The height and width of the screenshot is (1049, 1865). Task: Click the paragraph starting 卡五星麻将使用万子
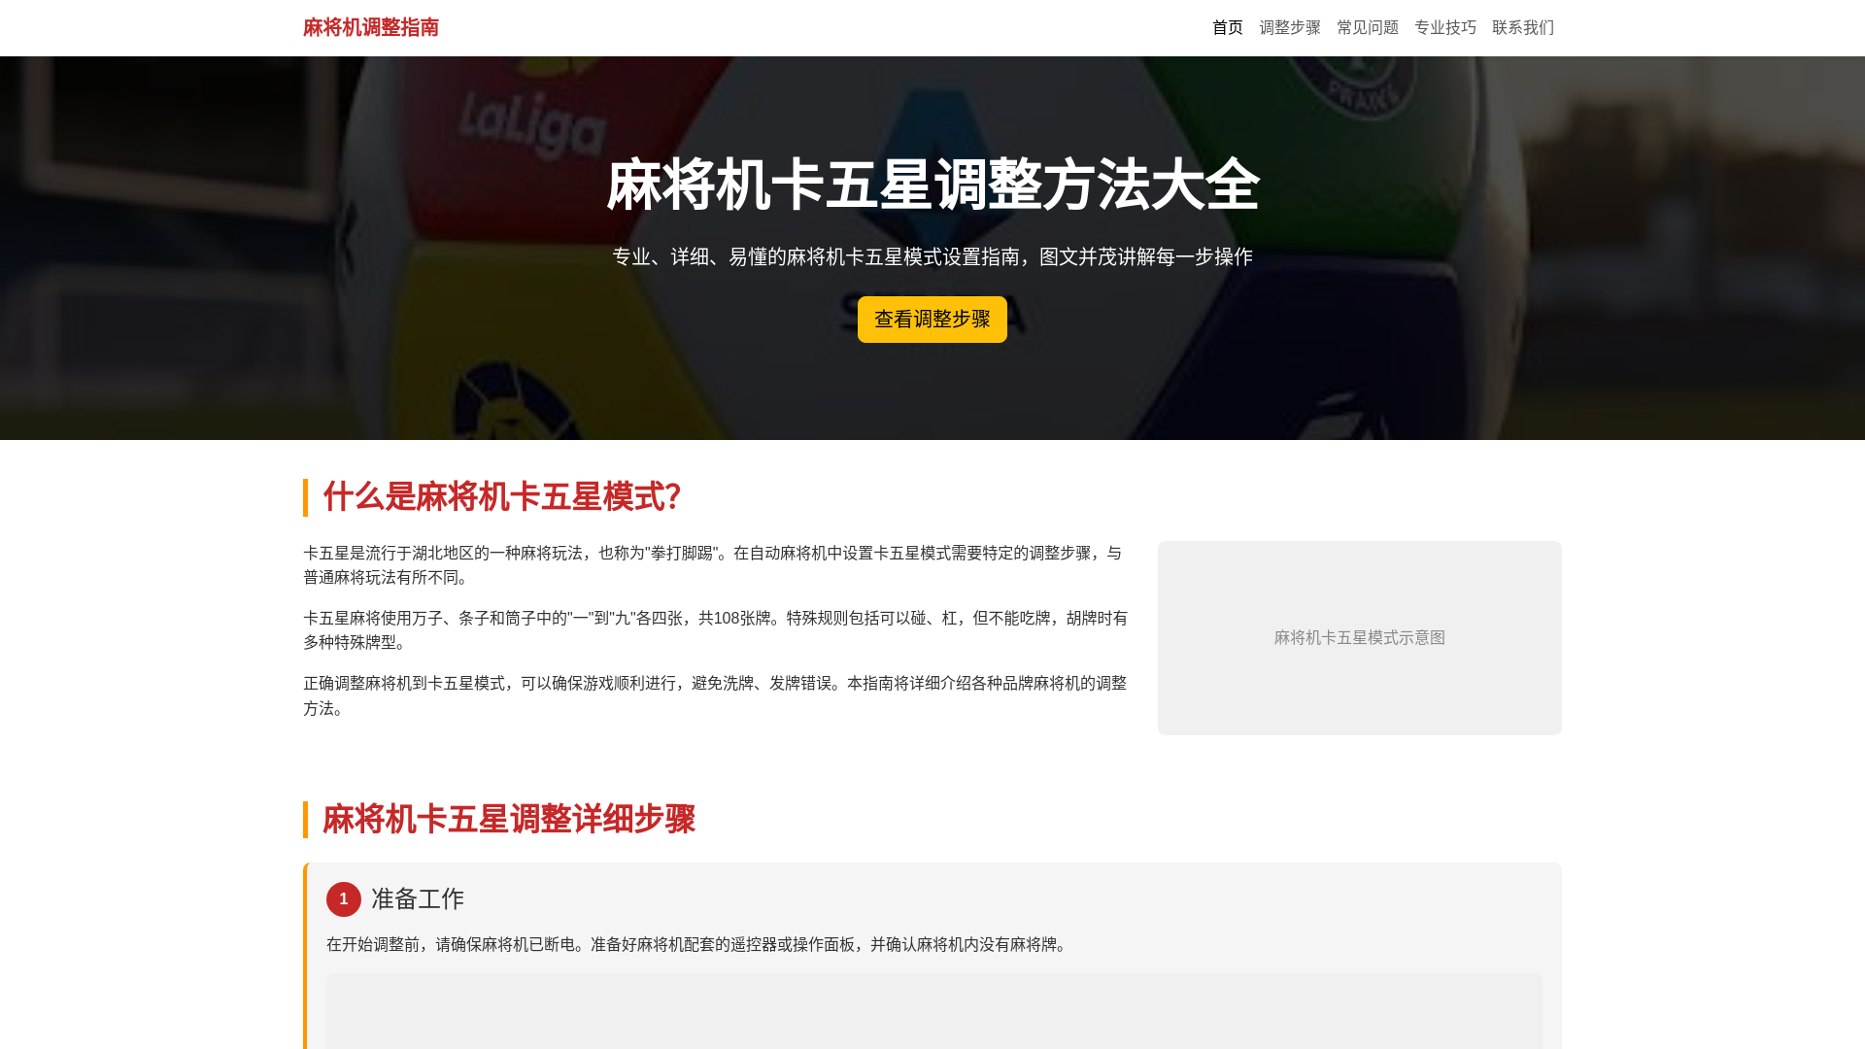[715, 630]
